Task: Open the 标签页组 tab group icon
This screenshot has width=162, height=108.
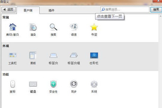Action: coord(74,55)
